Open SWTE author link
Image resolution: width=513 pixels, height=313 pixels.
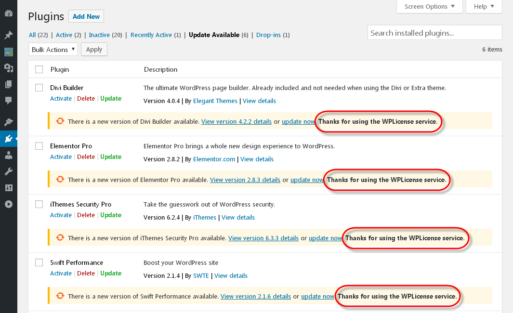point(201,275)
